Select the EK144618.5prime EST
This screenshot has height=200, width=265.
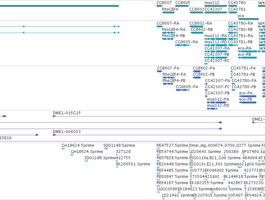(x=225, y=180)
